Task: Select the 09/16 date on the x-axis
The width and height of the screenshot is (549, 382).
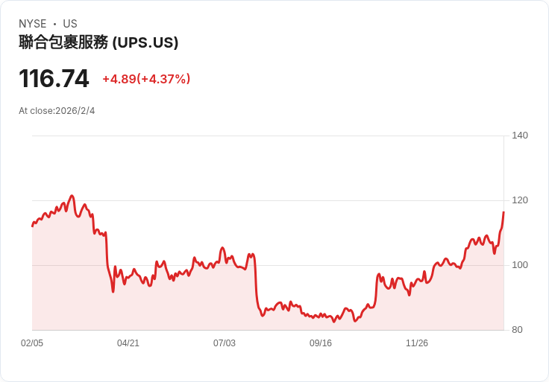Action: pyautogui.click(x=321, y=343)
